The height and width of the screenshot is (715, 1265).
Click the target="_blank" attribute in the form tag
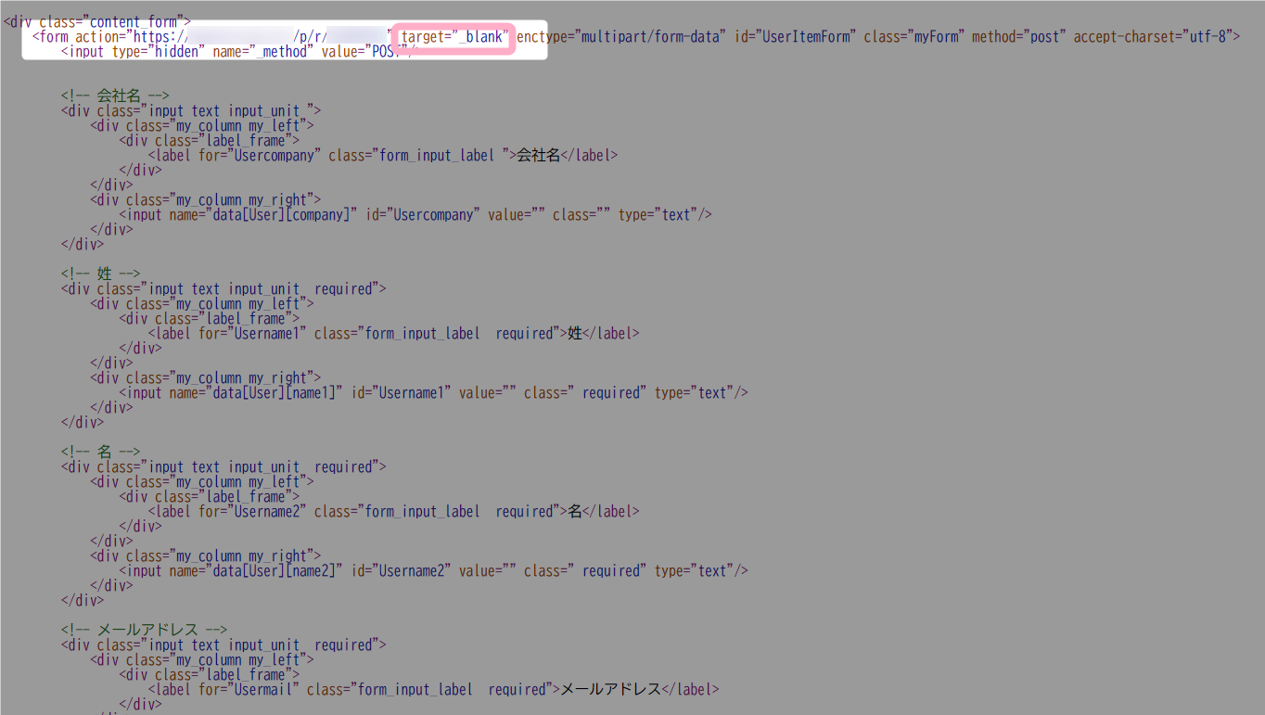point(454,37)
